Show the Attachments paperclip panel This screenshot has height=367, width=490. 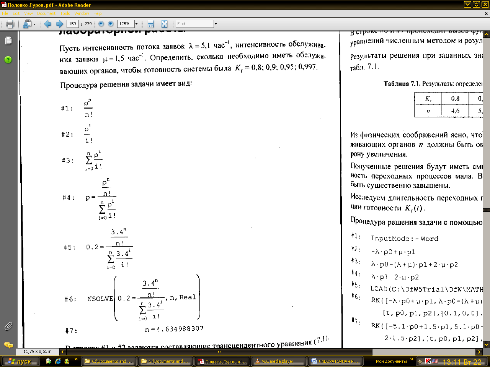(8, 326)
